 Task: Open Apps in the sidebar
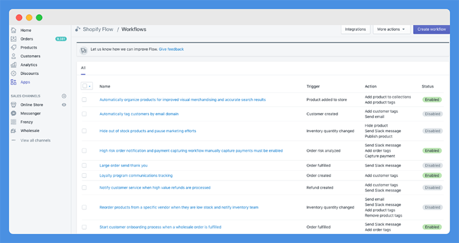pyautogui.click(x=25, y=82)
